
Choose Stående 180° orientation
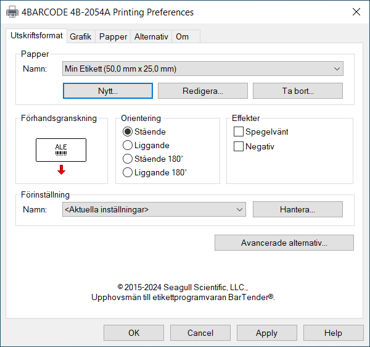pyautogui.click(x=128, y=159)
